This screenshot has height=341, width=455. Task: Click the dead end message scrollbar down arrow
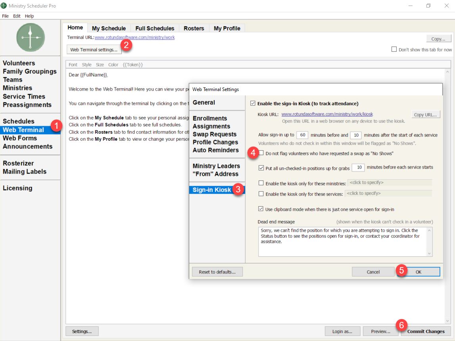pyautogui.click(x=429, y=254)
